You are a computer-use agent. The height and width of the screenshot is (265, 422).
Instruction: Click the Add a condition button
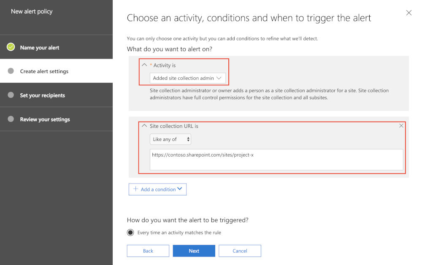coord(157,189)
